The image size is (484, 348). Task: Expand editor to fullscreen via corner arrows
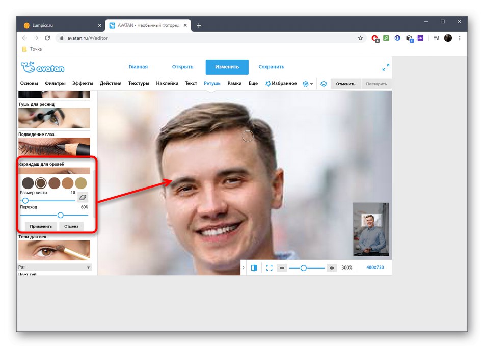[x=386, y=67]
